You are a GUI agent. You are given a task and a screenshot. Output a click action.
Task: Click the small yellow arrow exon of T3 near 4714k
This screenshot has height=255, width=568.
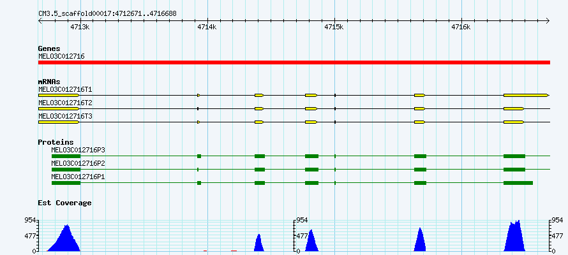[x=198, y=122]
